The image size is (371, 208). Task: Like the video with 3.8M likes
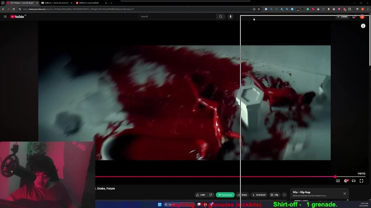tap(201, 195)
